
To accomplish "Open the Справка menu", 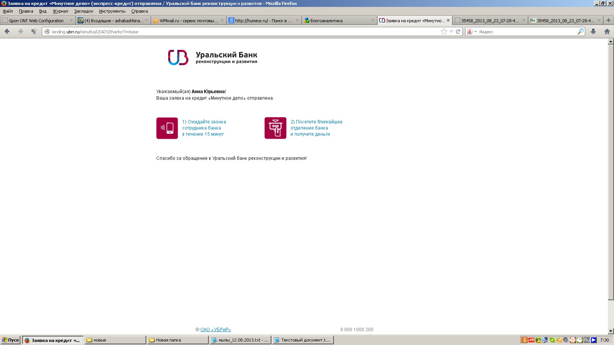I will point(140,11).
